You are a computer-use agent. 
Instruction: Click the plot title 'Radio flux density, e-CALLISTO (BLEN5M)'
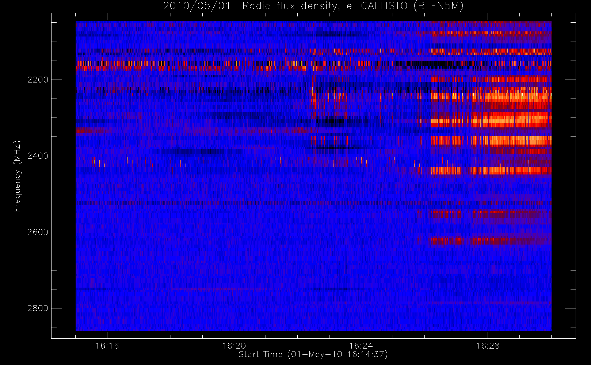(x=352, y=6)
